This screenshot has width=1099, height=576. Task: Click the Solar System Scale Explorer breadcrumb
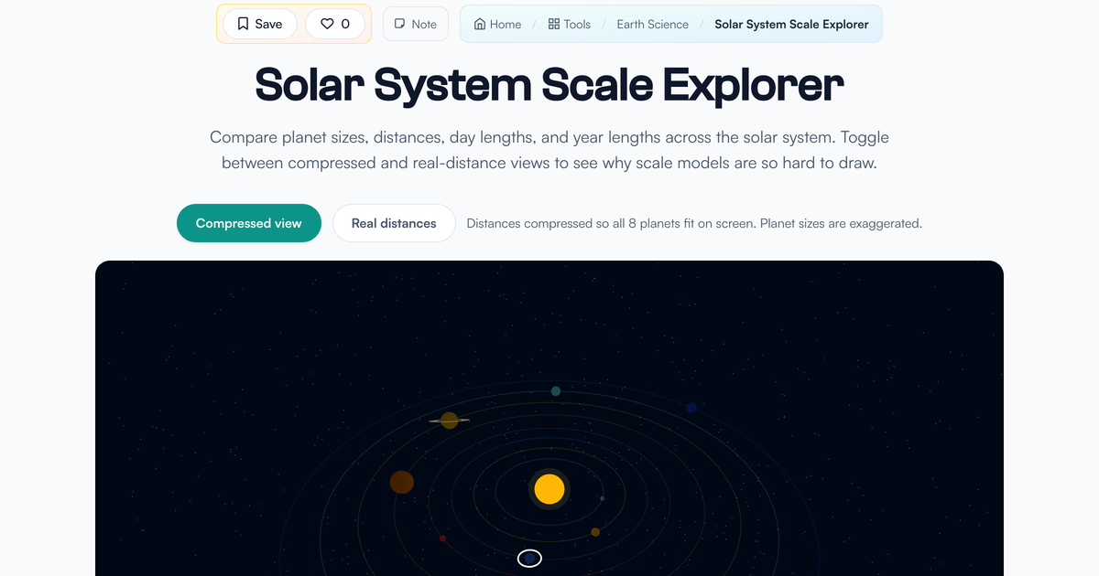(791, 24)
